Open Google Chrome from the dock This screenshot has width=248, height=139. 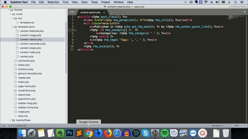pos(89,133)
